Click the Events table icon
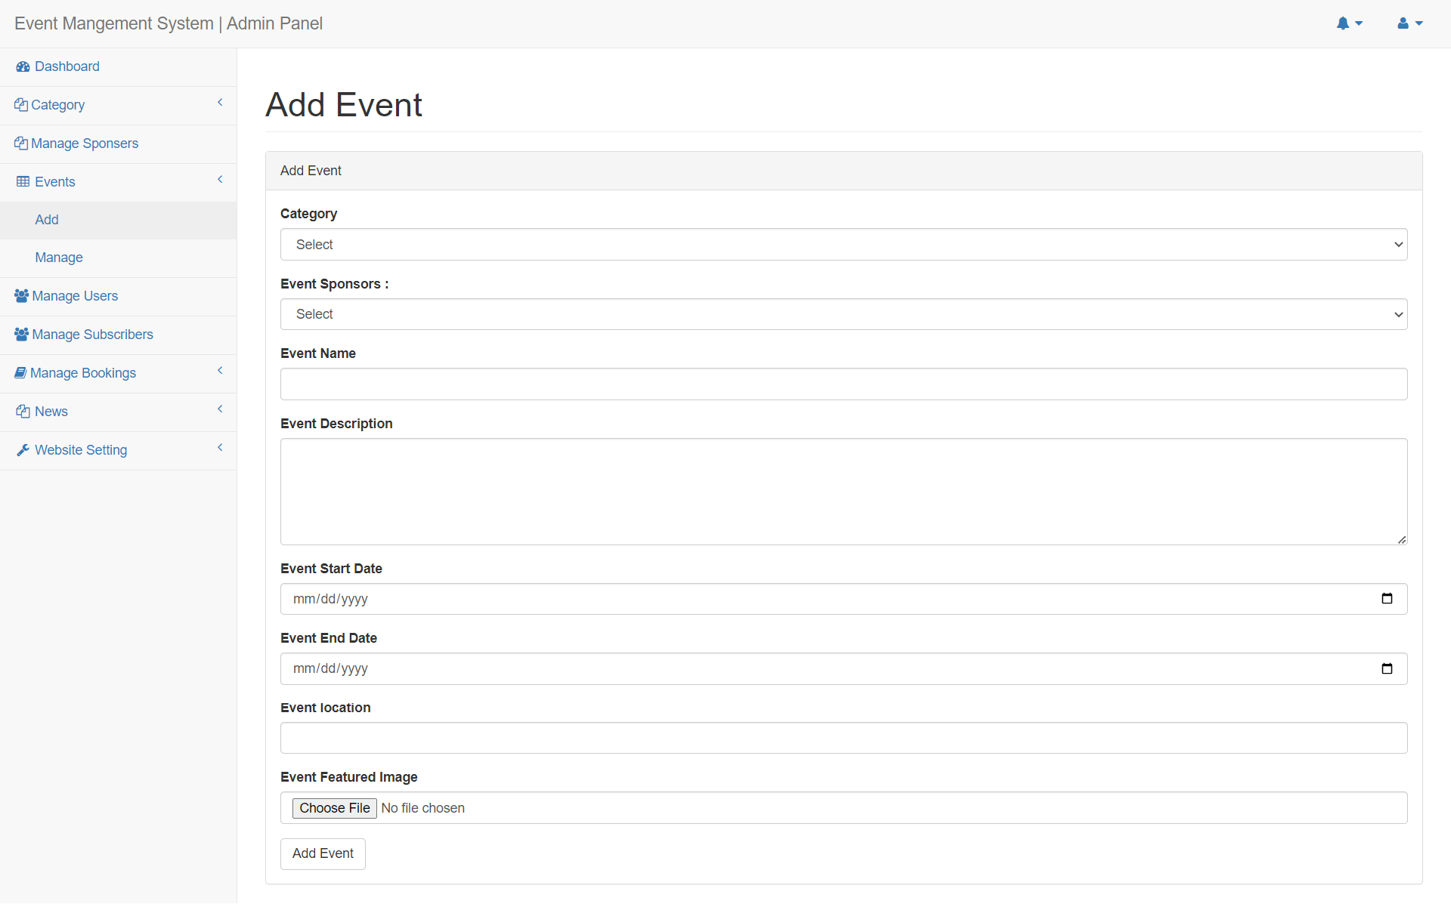Viewport: 1451px width, 904px height. (21, 181)
